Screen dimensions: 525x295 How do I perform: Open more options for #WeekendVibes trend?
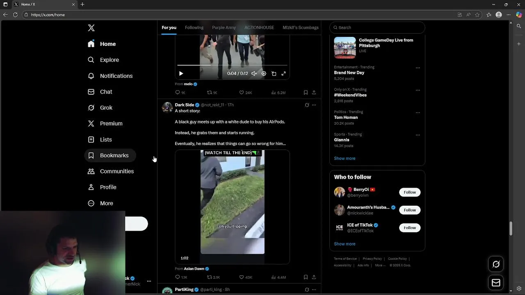click(418, 90)
